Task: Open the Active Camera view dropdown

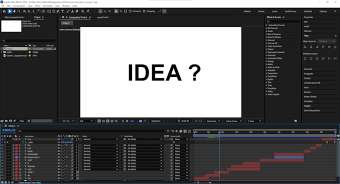Action: point(233,121)
